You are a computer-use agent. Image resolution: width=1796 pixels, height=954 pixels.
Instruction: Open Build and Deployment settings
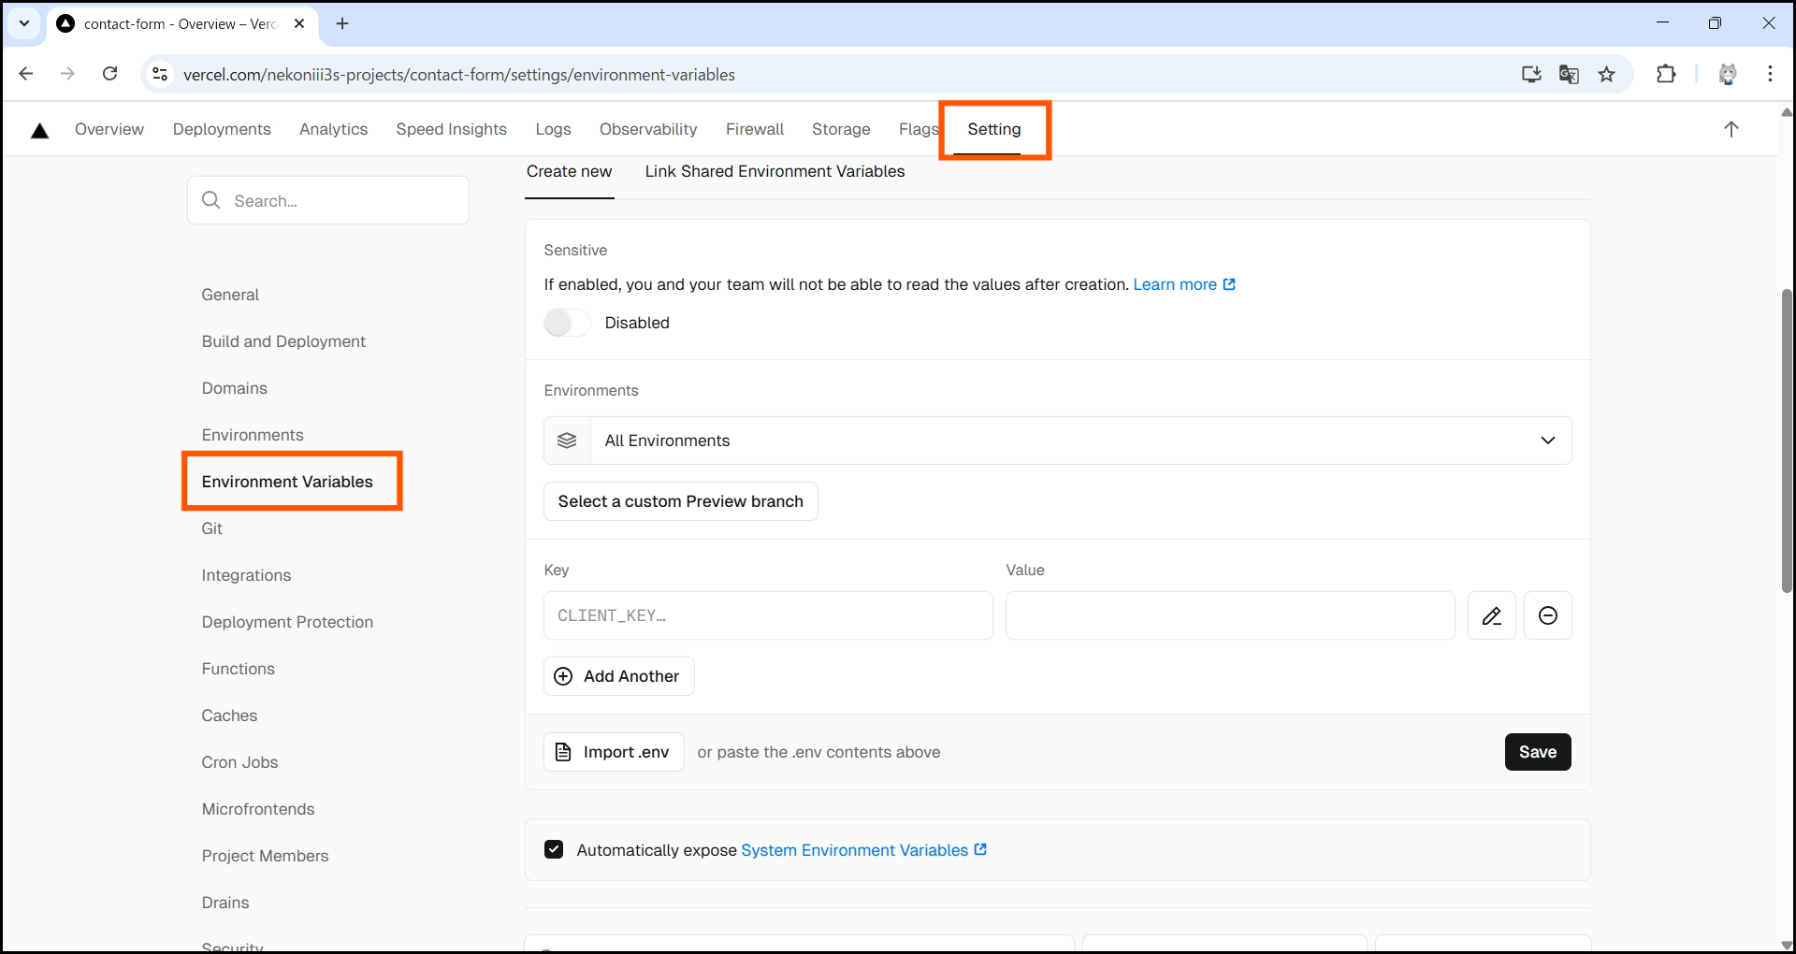283,341
